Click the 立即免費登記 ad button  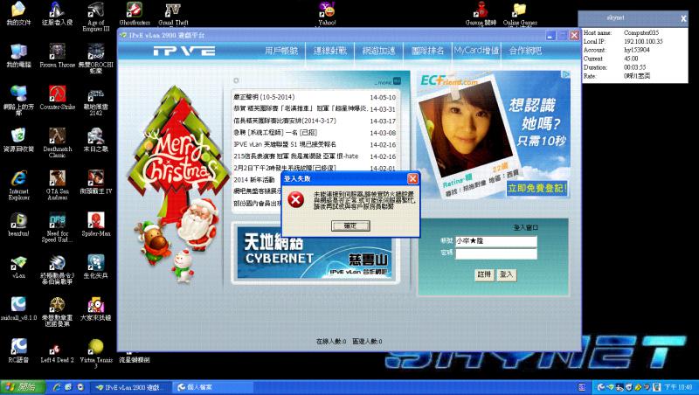[x=537, y=188]
